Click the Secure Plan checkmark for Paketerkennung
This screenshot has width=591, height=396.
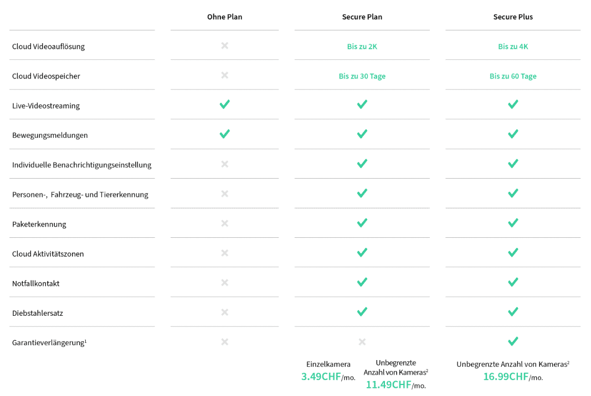(x=362, y=223)
